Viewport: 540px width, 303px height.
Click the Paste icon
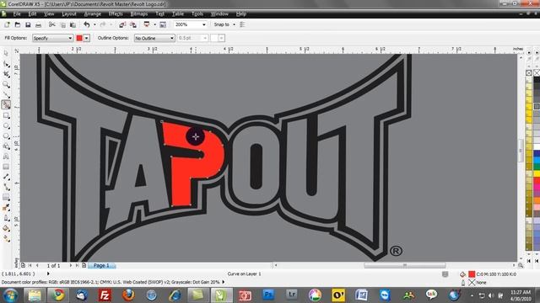(x=73, y=24)
